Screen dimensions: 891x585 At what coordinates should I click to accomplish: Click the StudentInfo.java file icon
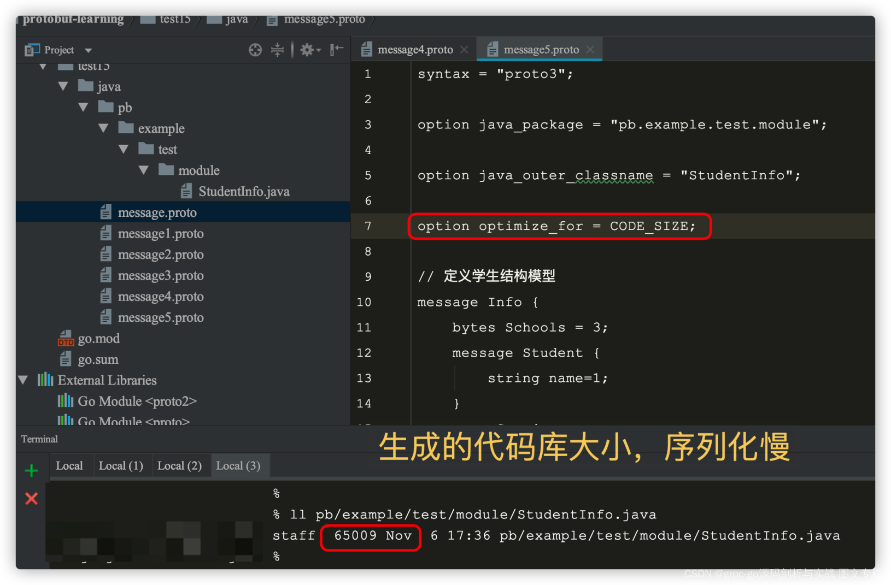[186, 191]
